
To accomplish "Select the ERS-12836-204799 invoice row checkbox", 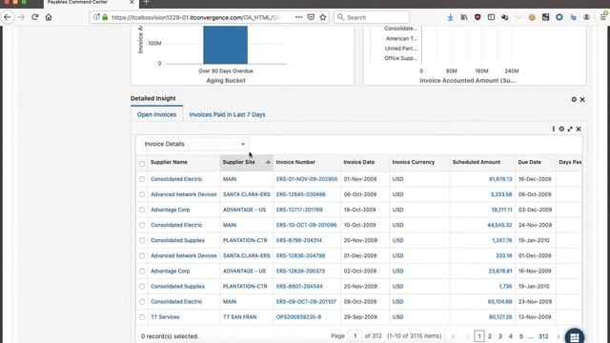I will (x=142, y=256).
